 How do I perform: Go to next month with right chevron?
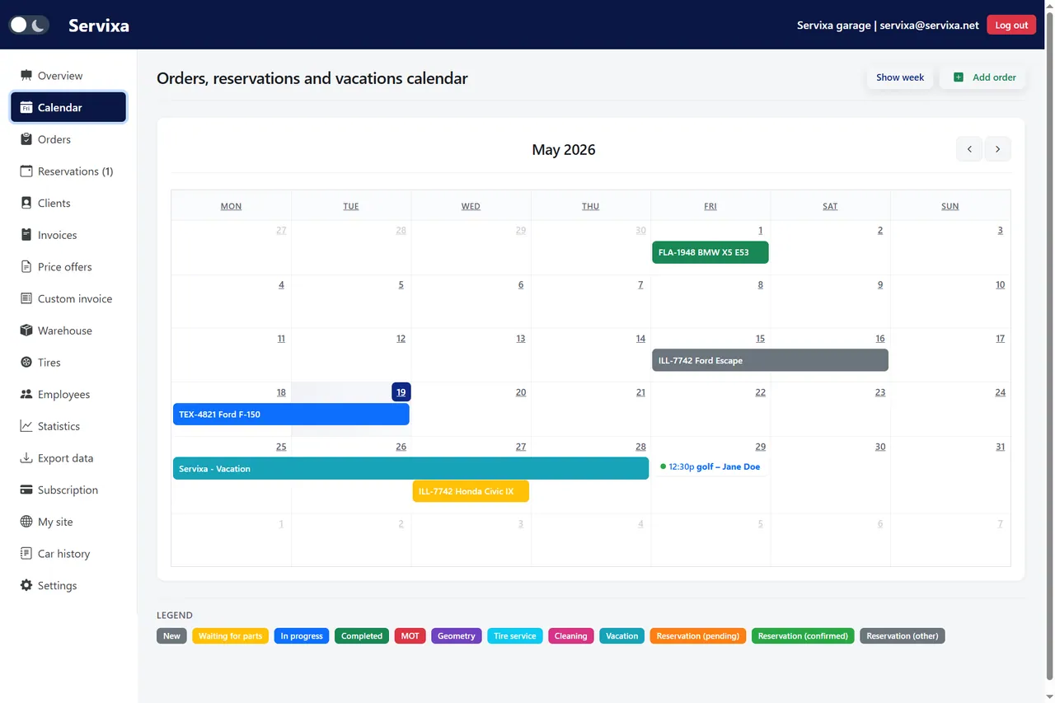pyautogui.click(x=997, y=149)
